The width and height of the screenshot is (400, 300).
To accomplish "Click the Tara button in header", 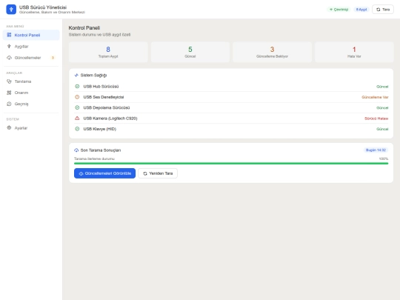I will coord(383,10).
